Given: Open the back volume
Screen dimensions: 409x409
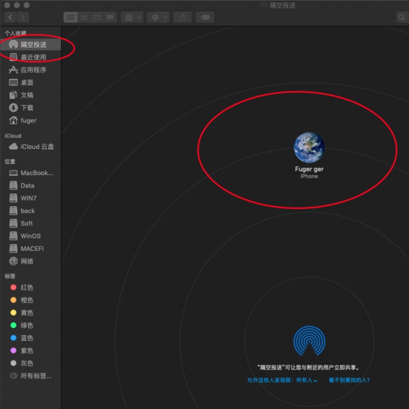Looking at the screenshot, I should (x=31, y=211).
